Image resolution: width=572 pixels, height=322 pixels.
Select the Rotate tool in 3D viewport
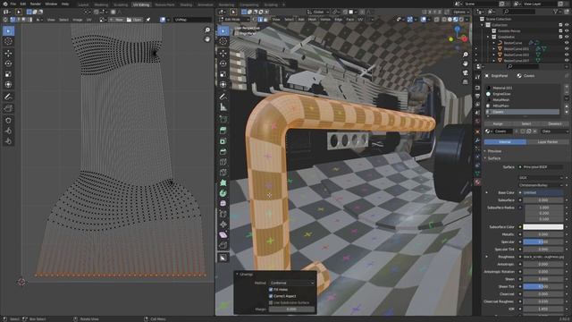tap(223, 64)
